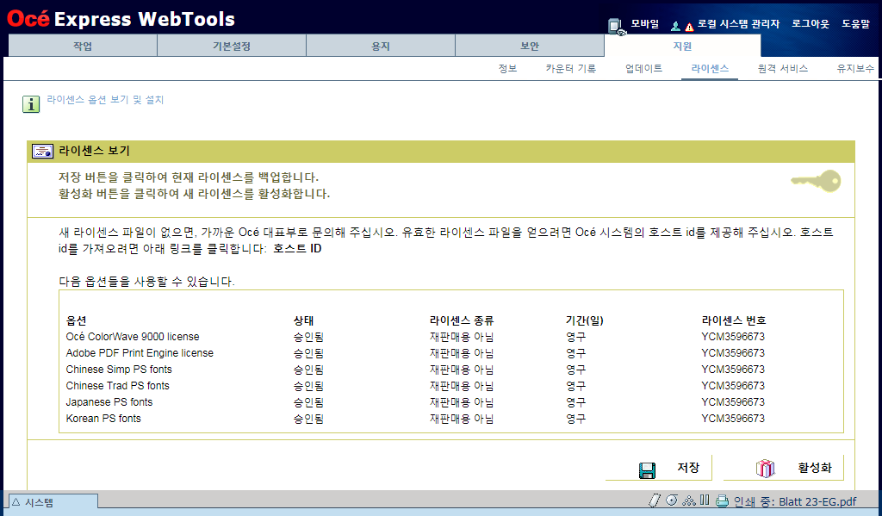Click the gift box activate icon
This screenshot has height=516, width=882.
[765, 468]
